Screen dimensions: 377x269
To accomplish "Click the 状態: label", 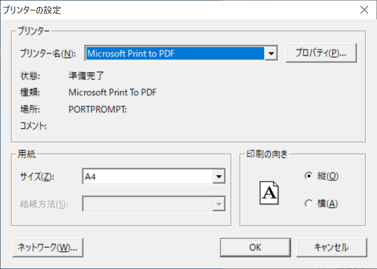I will pyautogui.click(x=30, y=76).
